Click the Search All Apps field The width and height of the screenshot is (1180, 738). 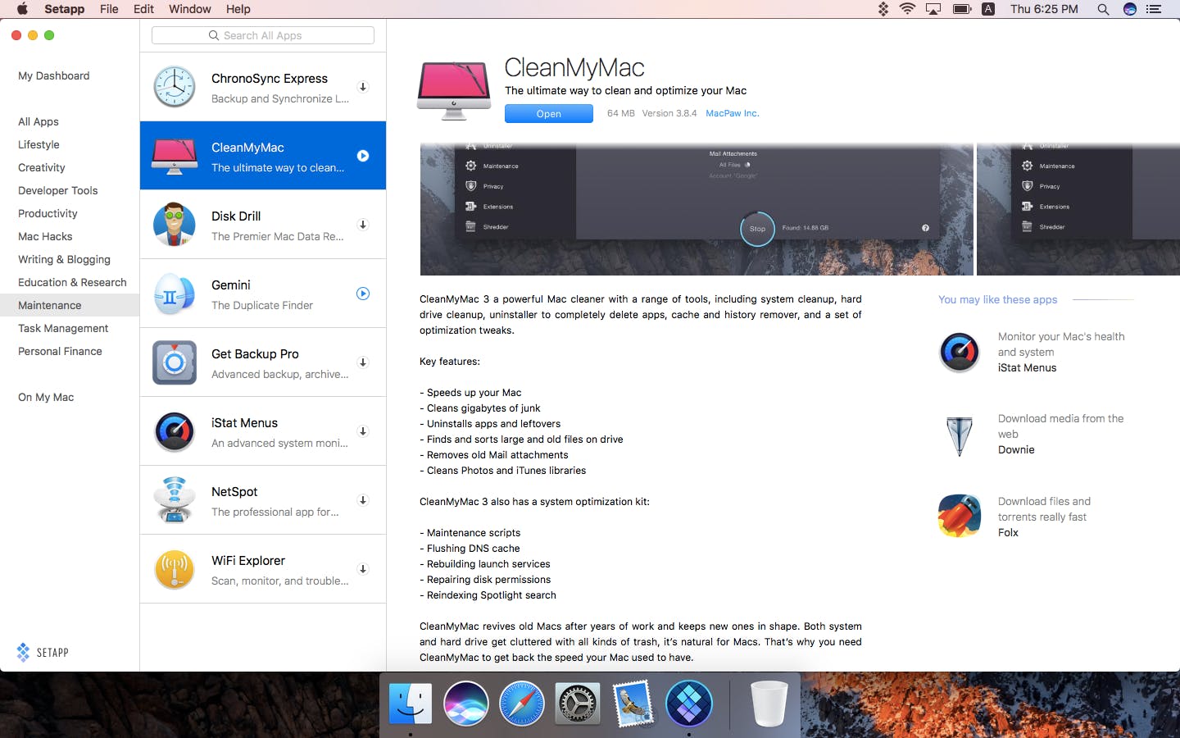pyautogui.click(x=263, y=35)
